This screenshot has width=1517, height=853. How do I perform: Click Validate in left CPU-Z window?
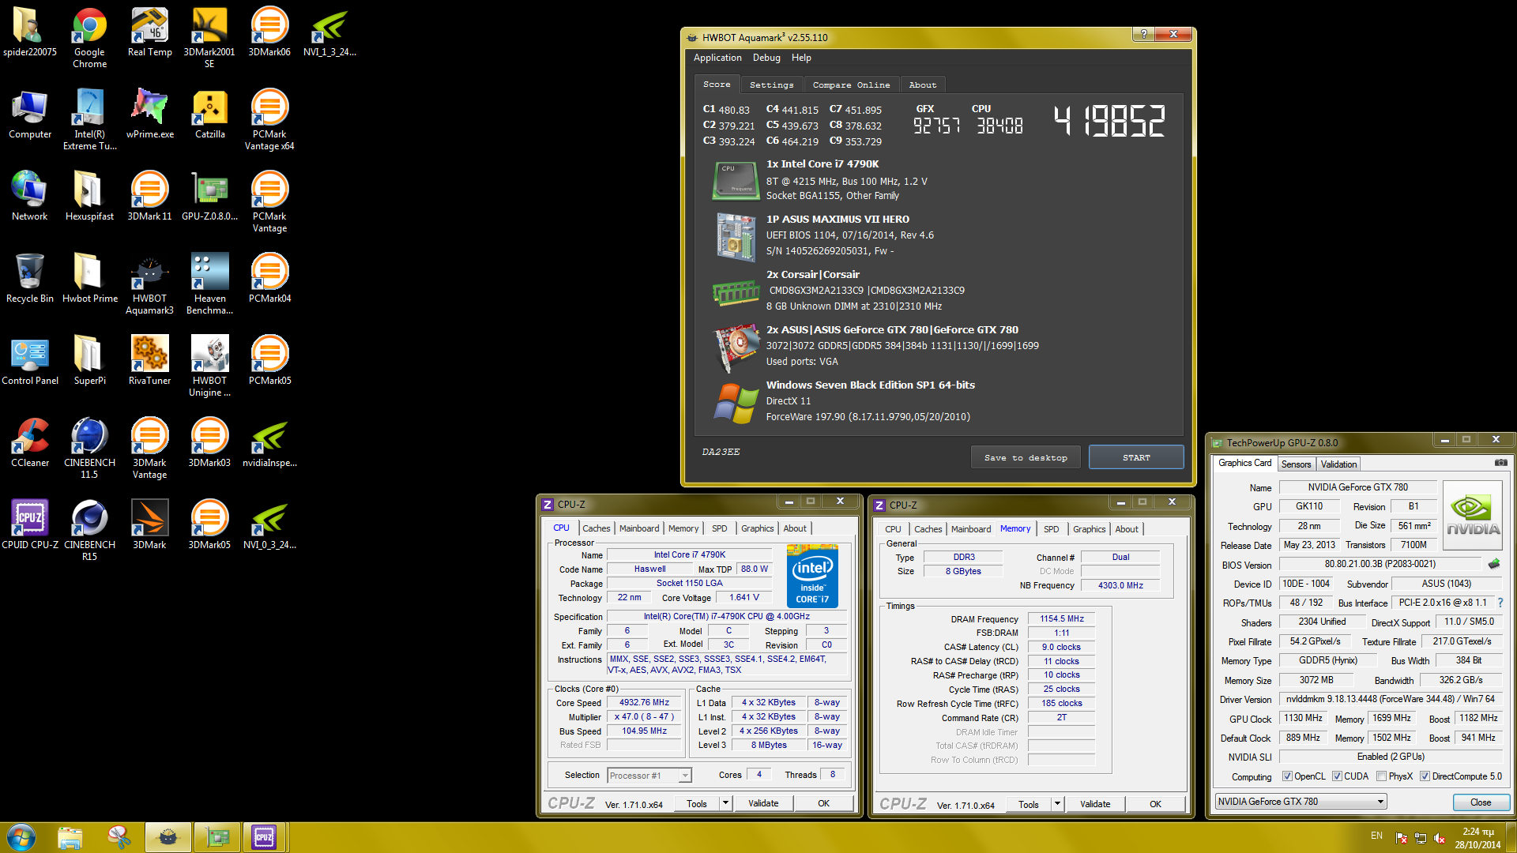pos(763,803)
